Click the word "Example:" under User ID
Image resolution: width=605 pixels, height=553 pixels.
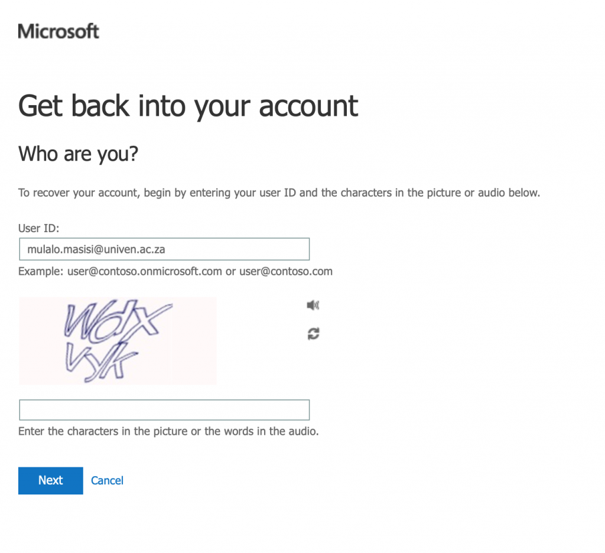pos(41,271)
